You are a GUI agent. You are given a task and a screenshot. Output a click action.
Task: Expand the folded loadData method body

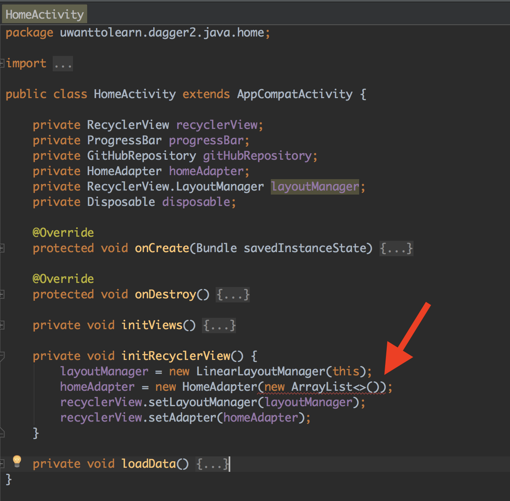(212, 464)
